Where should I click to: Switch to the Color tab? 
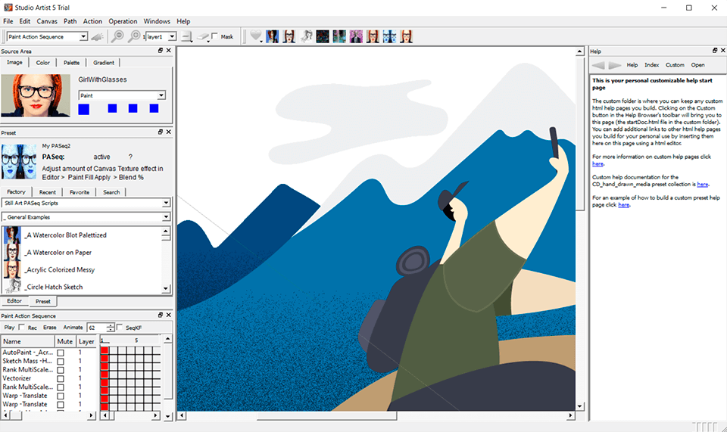point(42,63)
